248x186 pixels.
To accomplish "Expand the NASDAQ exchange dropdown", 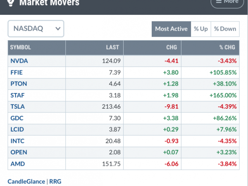I will (x=36, y=29).
